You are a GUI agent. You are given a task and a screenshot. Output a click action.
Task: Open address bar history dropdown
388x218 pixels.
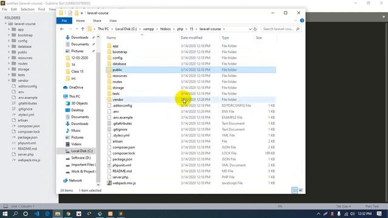point(250,29)
